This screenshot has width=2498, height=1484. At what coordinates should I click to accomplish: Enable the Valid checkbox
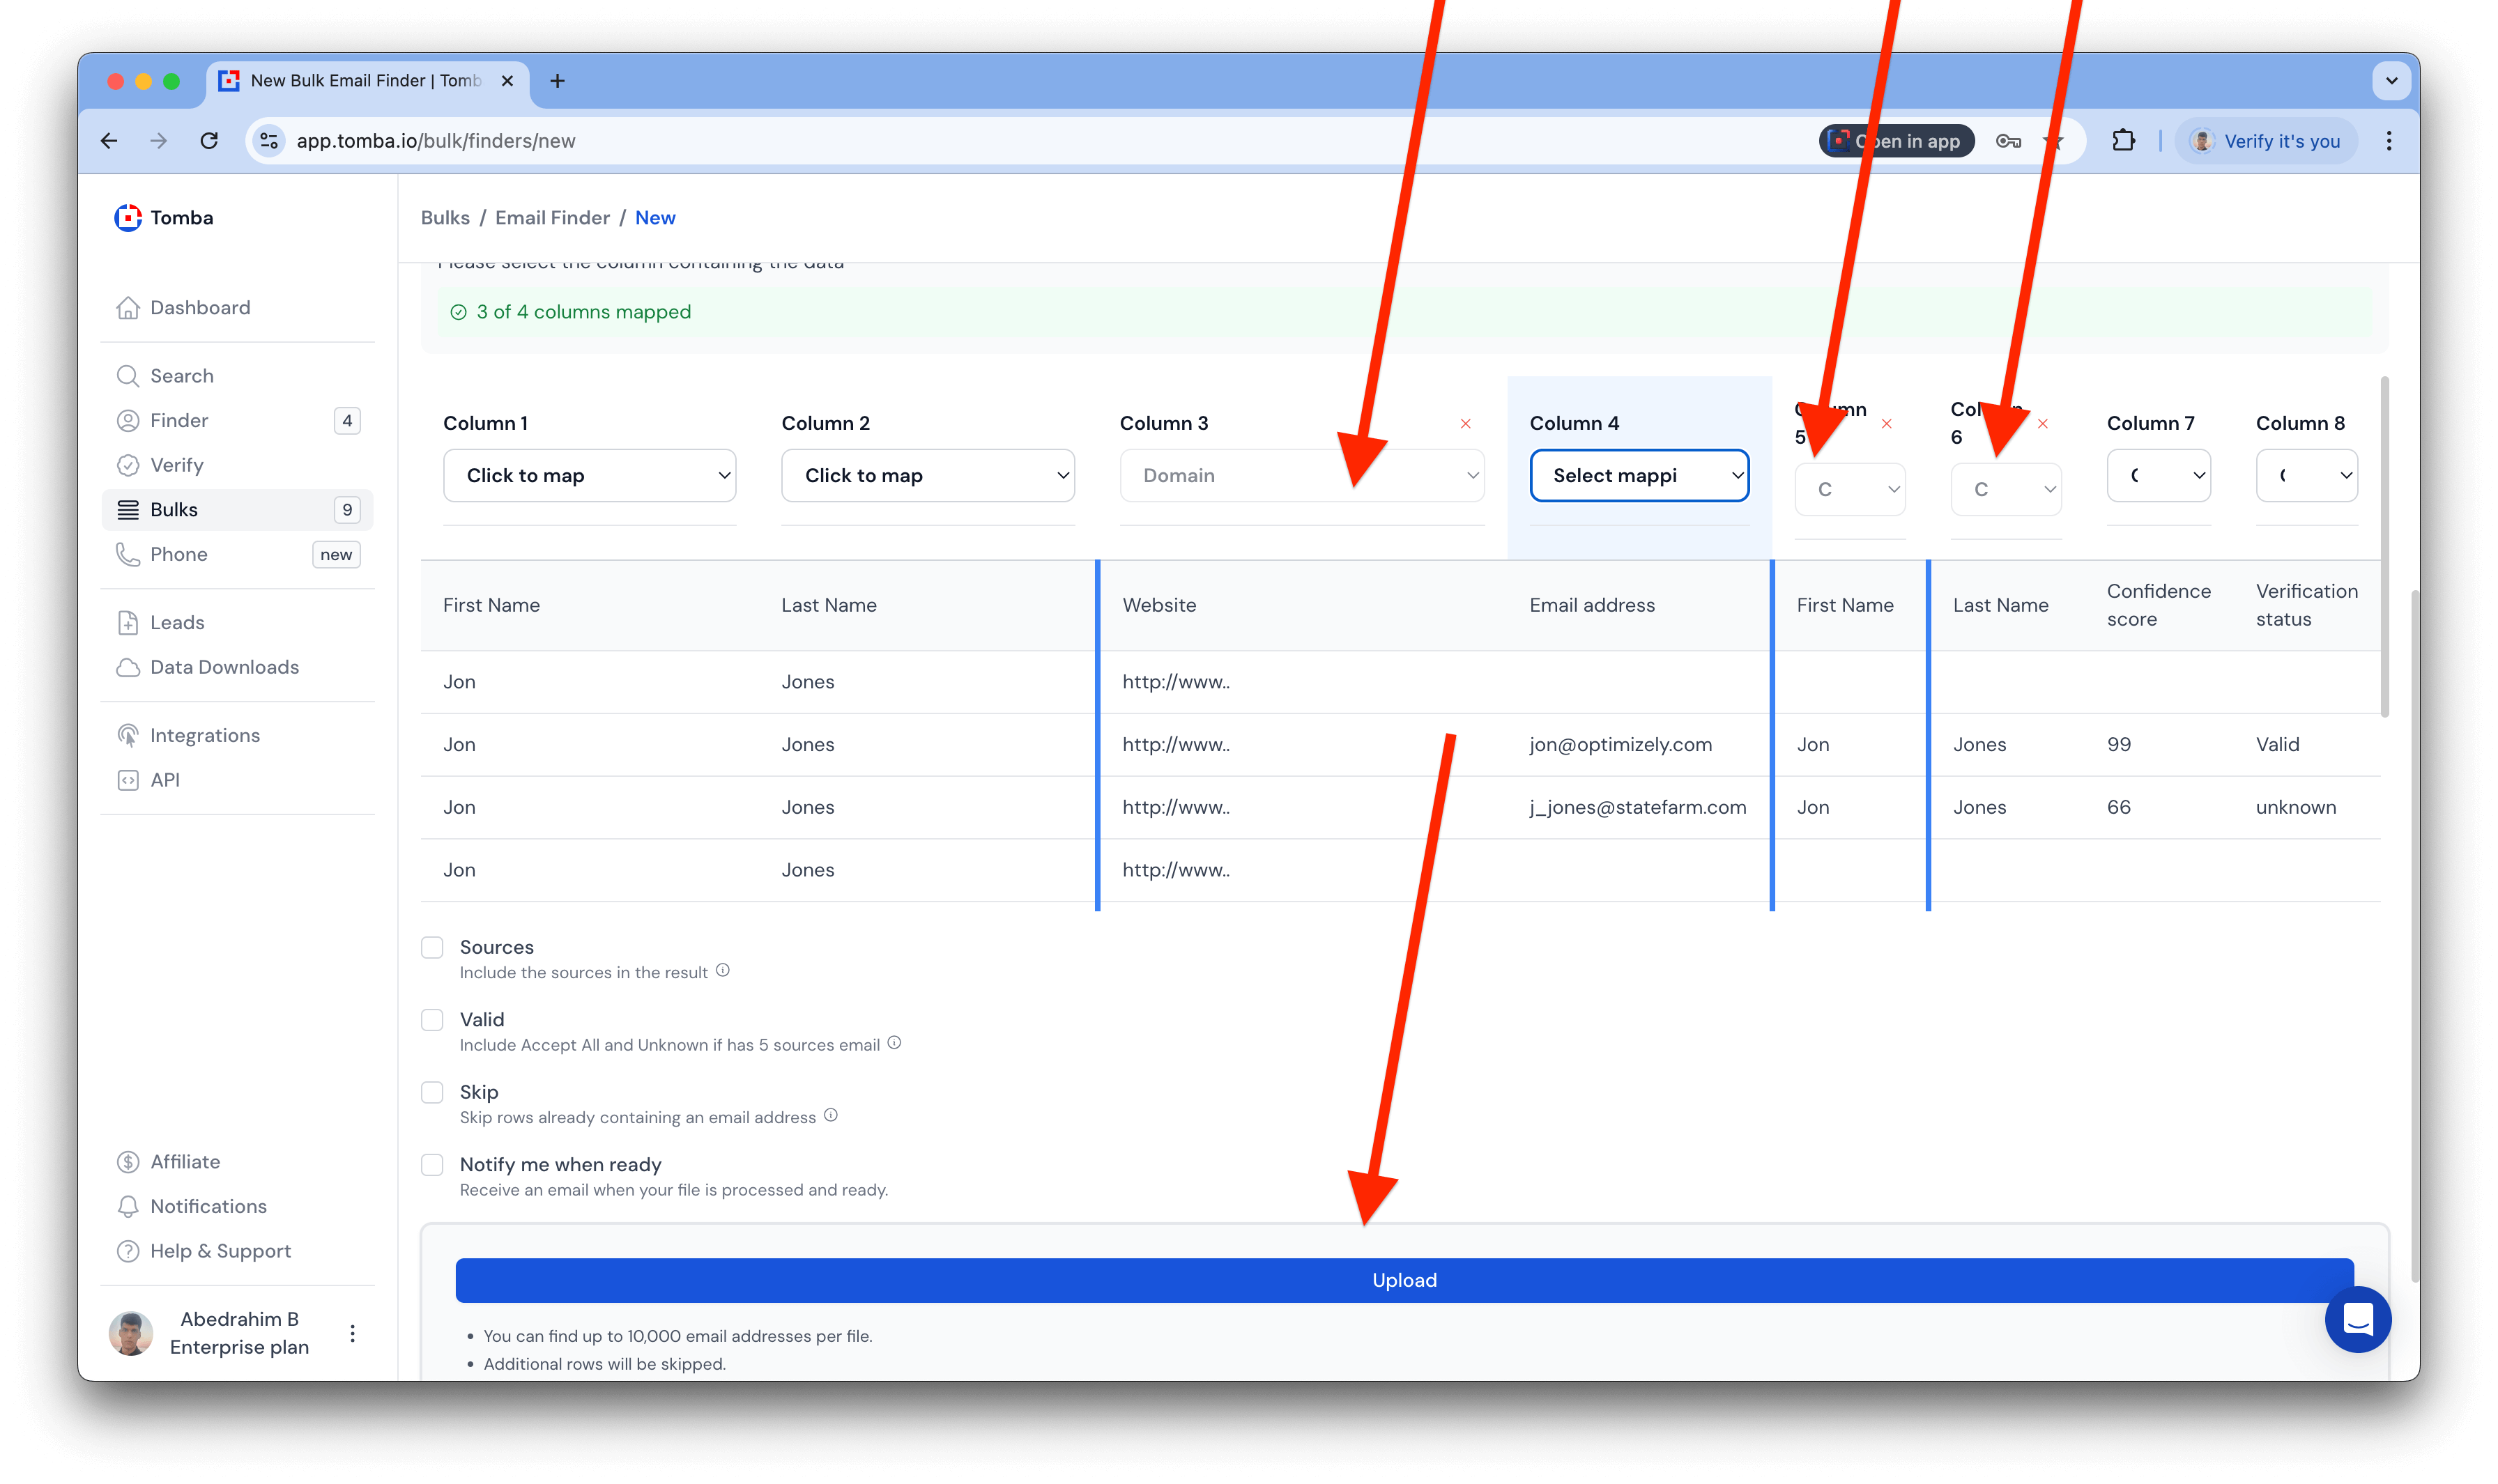pos(432,1020)
